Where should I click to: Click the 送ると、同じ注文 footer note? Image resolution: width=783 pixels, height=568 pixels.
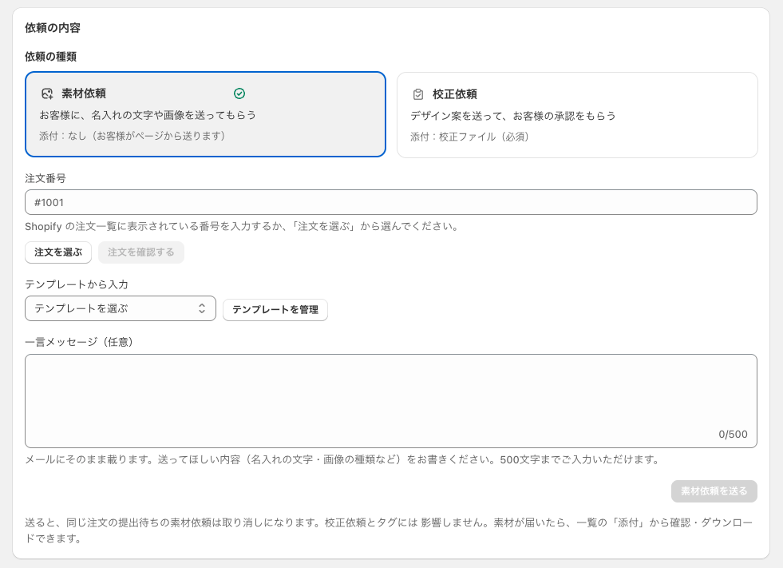[x=389, y=530]
